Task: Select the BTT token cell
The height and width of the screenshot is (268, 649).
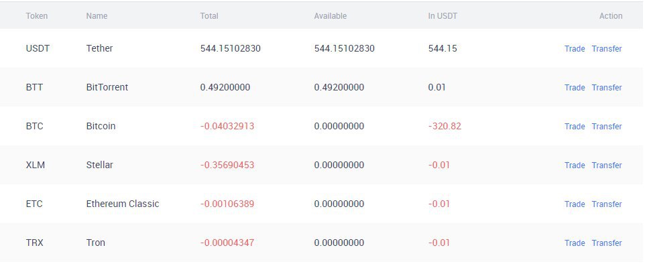Action: click(x=34, y=87)
